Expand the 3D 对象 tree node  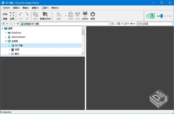tap(9, 45)
